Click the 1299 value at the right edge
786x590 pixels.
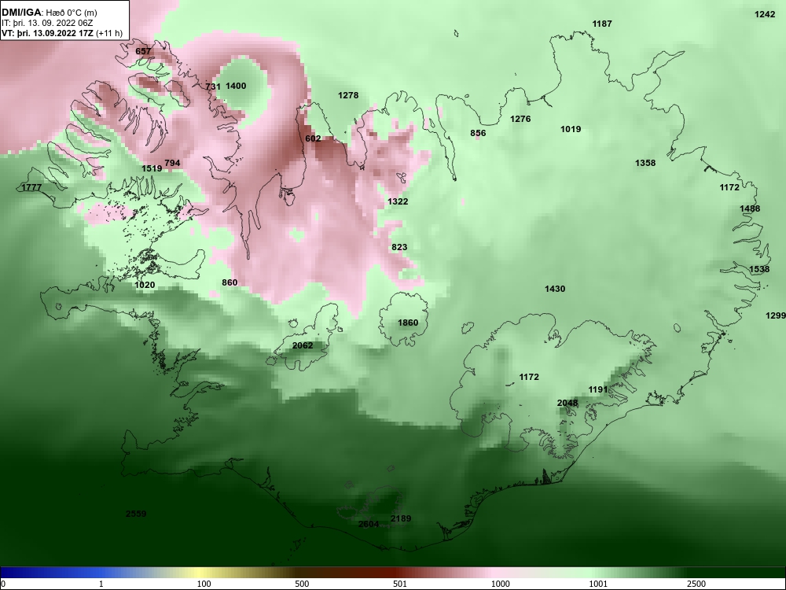(776, 315)
